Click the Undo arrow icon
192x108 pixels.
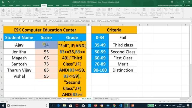(x=8, y=2)
